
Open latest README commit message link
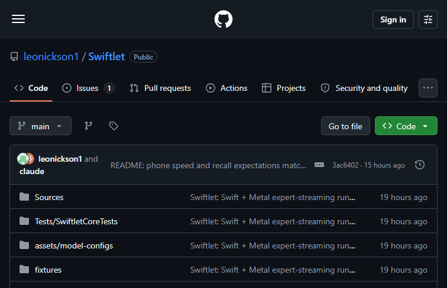coord(208,165)
